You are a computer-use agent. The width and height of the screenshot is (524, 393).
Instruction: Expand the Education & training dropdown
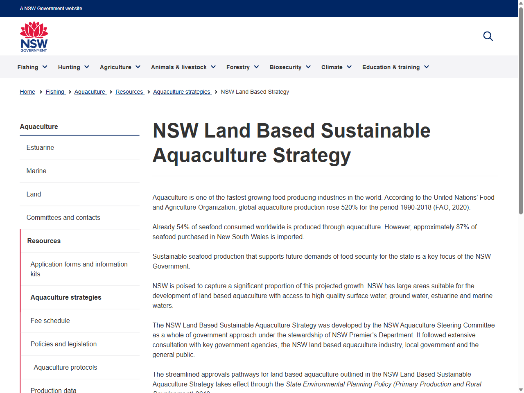tap(395, 67)
